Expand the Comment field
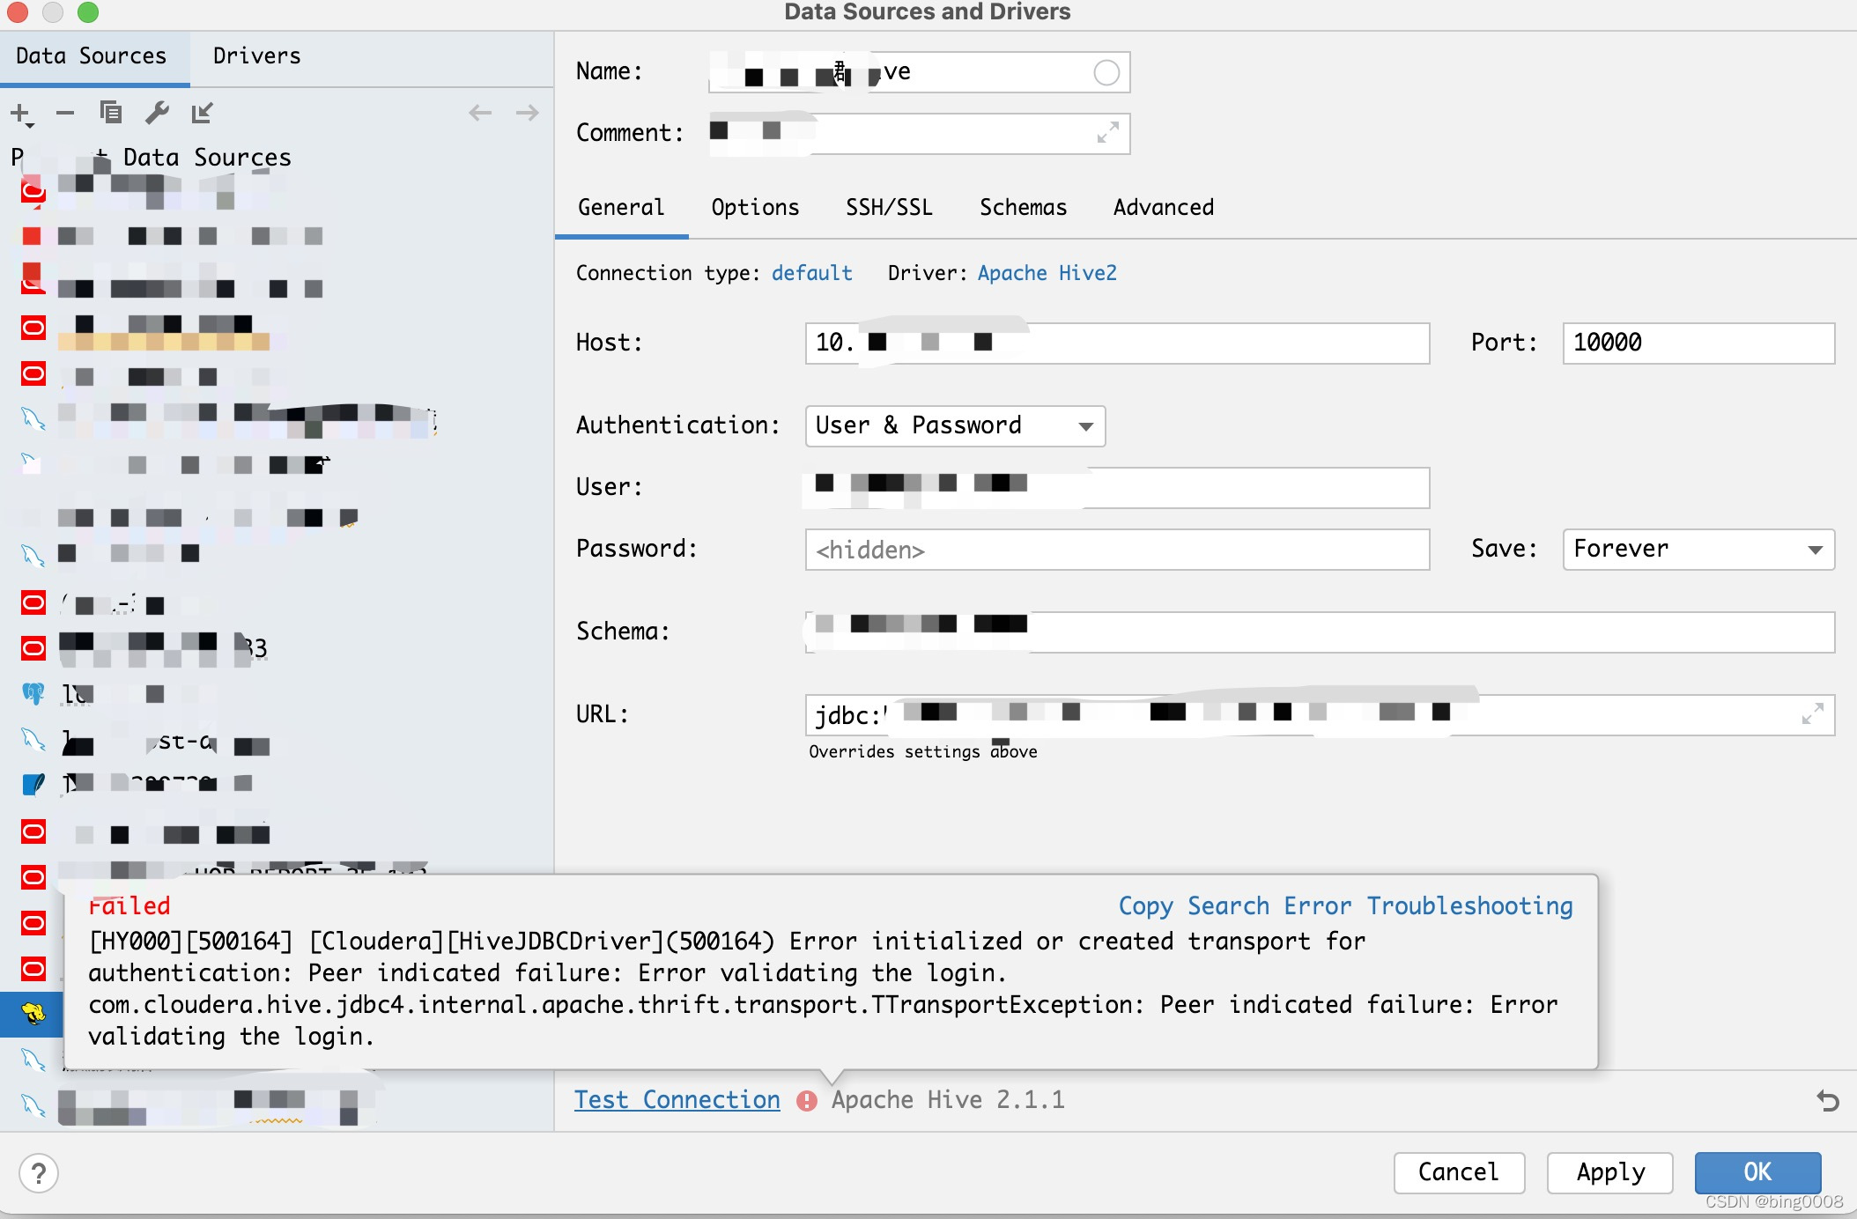The width and height of the screenshot is (1857, 1219). tap(1107, 133)
